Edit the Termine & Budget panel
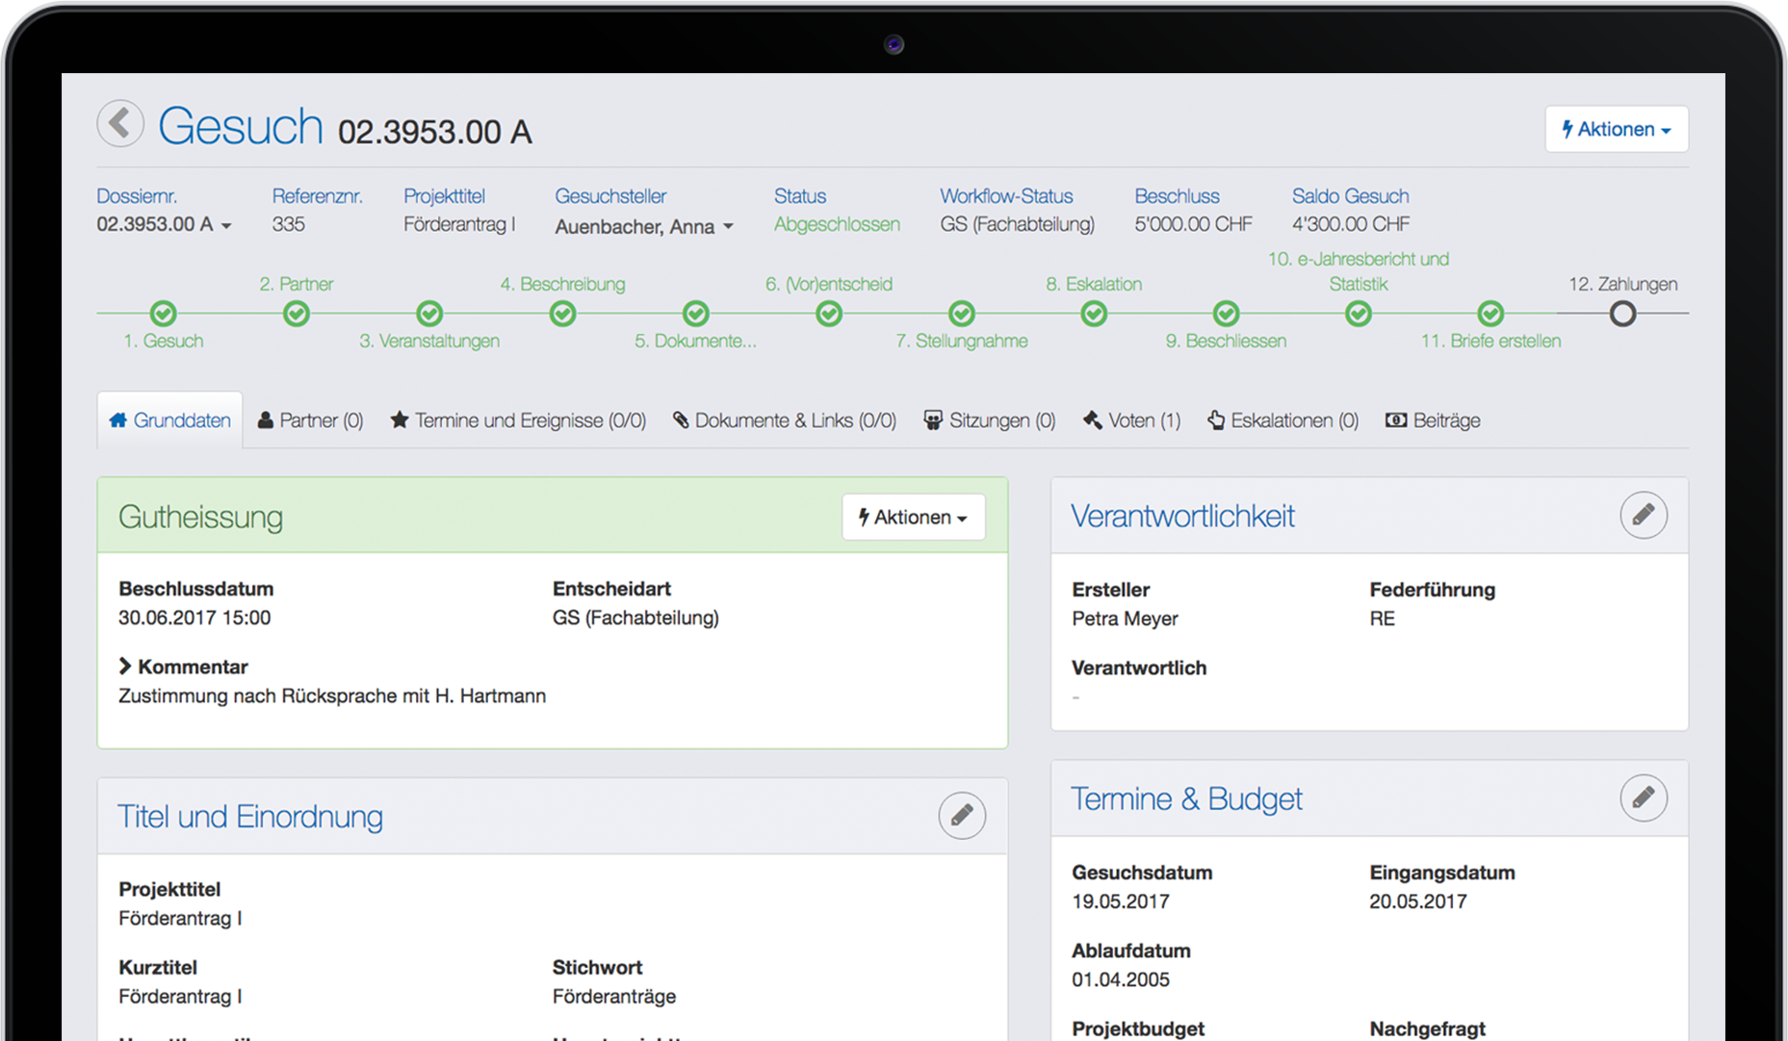This screenshot has height=1041, width=1788. tap(1643, 798)
